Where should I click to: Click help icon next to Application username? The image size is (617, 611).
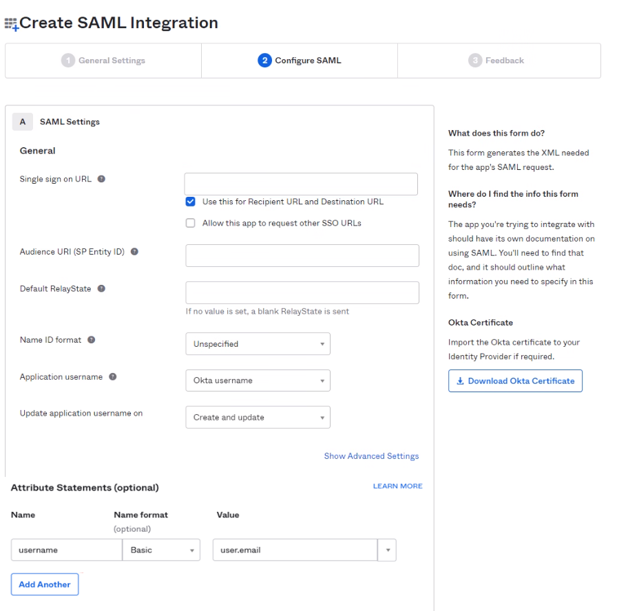point(113,377)
